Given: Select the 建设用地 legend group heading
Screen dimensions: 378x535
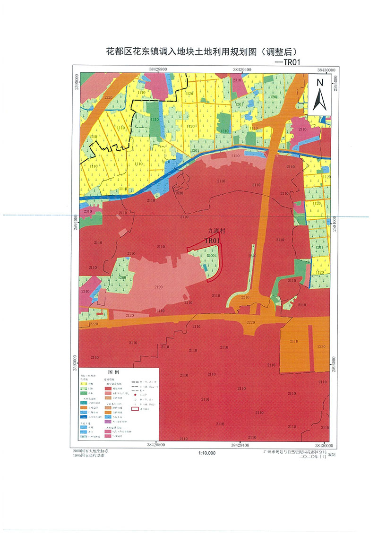Looking at the screenshot, I should point(110,379).
